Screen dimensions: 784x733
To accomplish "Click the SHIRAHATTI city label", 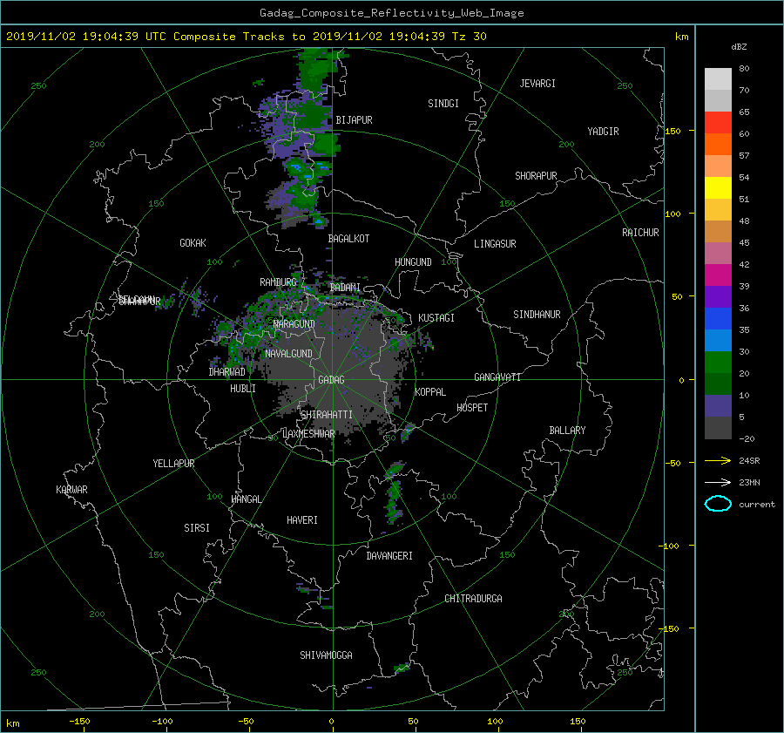I will click(x=327, y=414).
